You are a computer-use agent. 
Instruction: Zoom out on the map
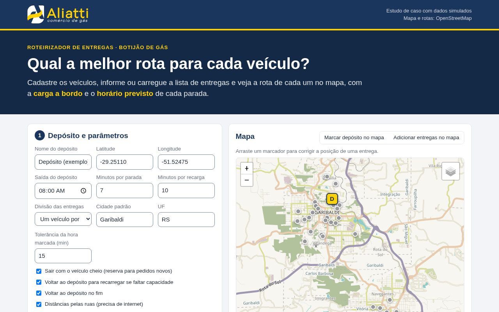click(247, 180)
